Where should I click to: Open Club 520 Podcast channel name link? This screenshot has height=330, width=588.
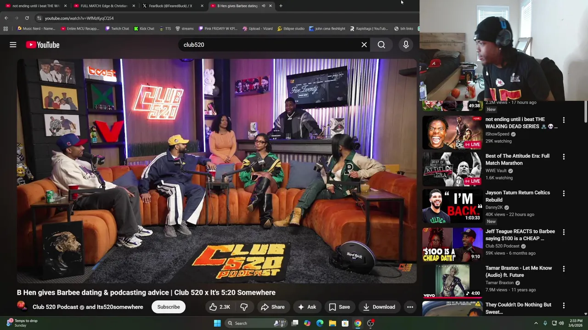(55, 307)
